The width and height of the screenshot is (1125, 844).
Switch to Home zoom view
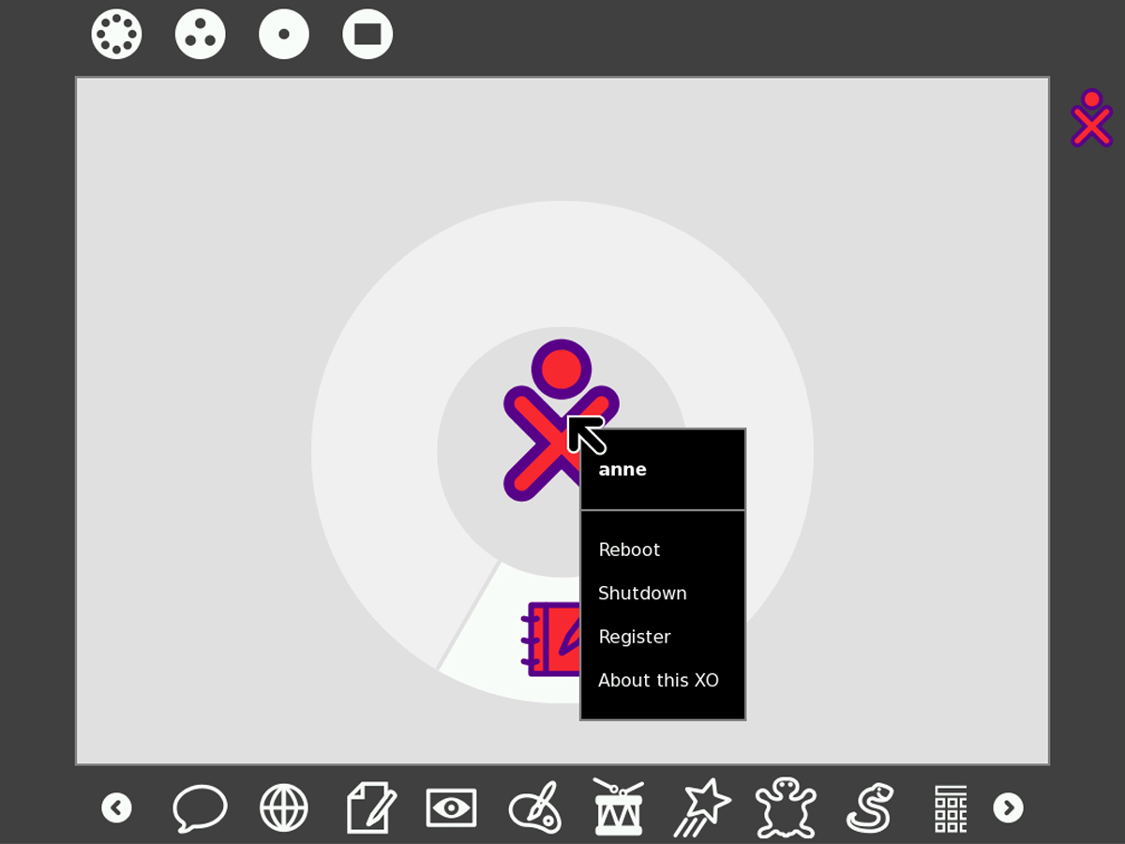click(284, 35)
